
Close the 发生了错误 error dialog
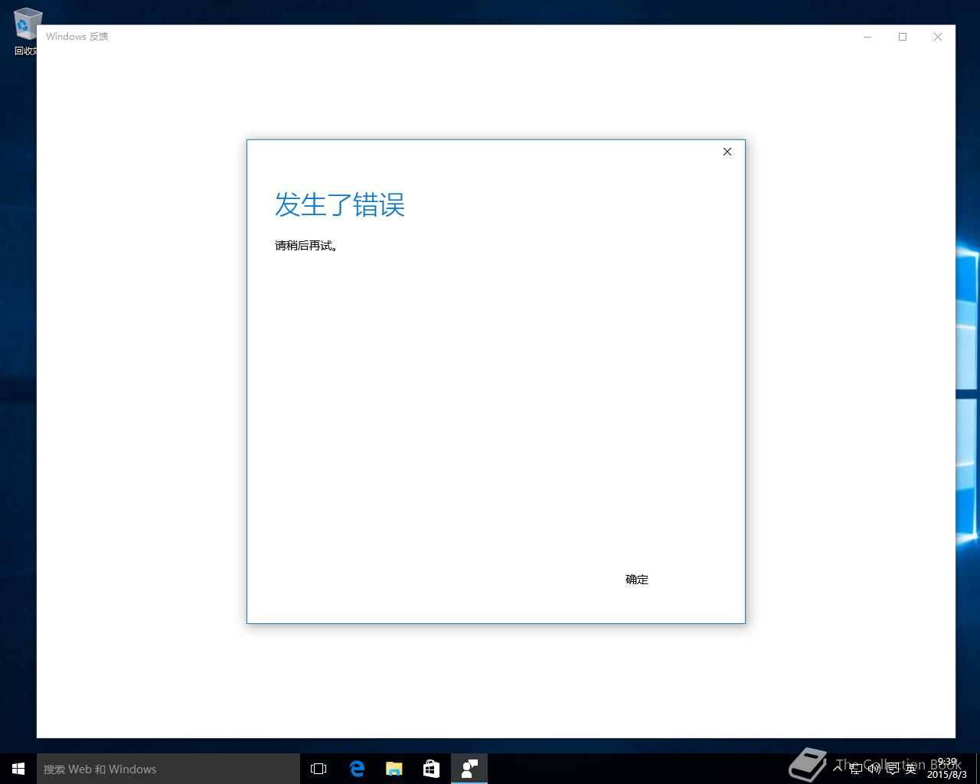(x=727, y=152)
